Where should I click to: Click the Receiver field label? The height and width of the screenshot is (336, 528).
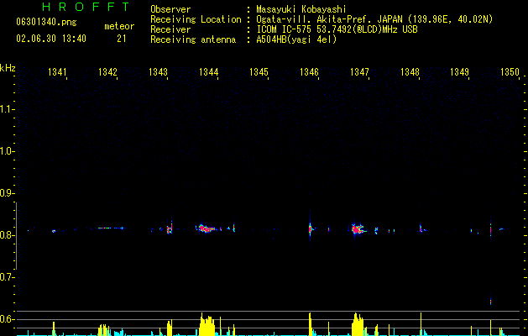point(170,29)
